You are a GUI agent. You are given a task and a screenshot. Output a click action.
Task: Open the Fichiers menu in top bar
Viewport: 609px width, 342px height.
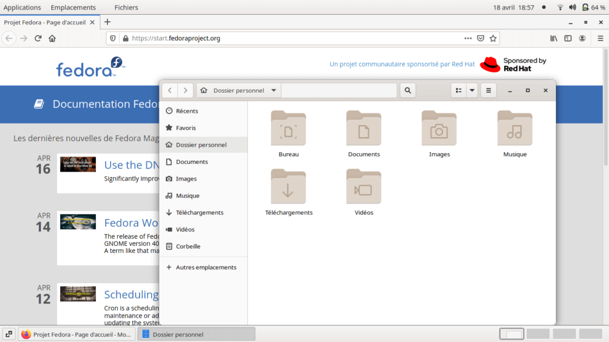point(126,7)
